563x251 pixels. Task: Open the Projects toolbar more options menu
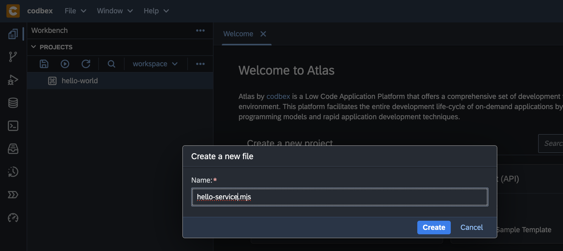(200, 64)
